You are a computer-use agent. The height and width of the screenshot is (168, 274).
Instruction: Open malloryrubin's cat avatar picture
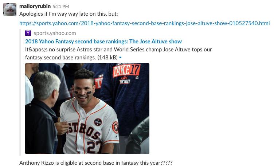10,9
